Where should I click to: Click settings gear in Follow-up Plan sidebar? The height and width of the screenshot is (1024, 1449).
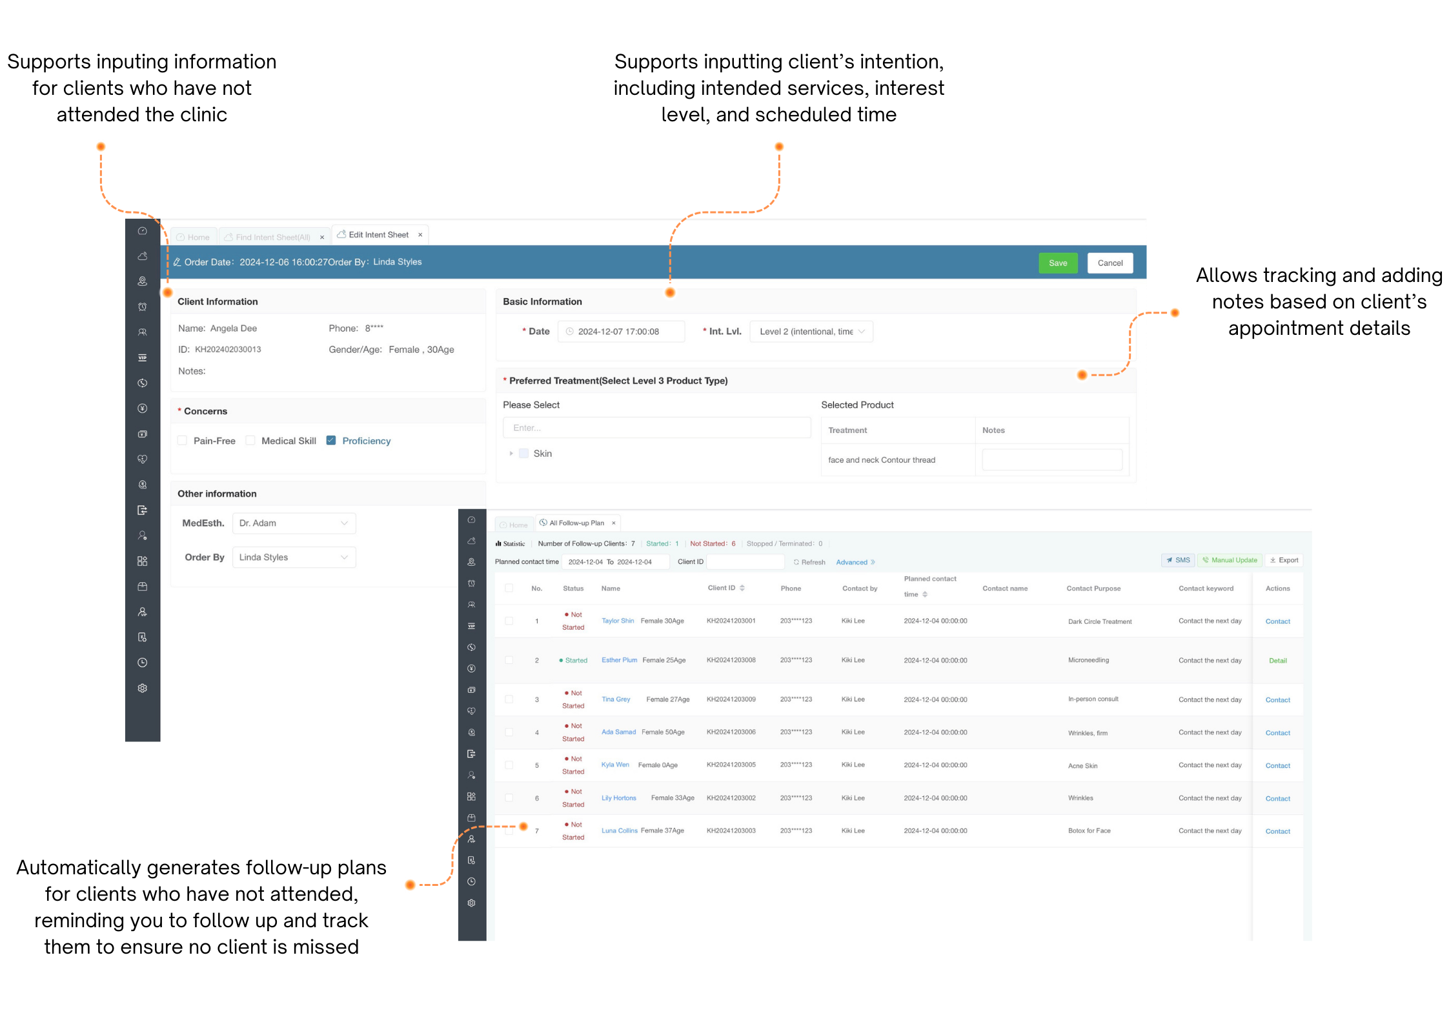pyautogui.click(x=472, y=903)
